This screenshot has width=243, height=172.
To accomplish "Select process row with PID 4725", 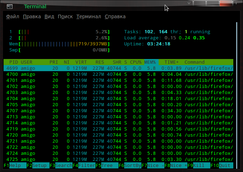I will tap(118, 159).
